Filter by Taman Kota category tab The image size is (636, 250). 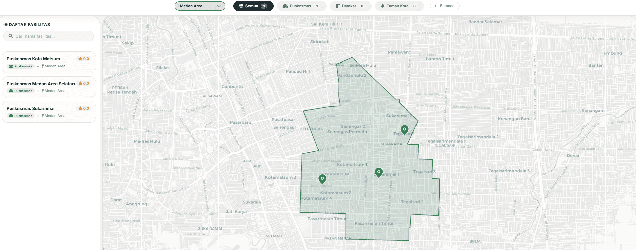(x=399, y=6)
